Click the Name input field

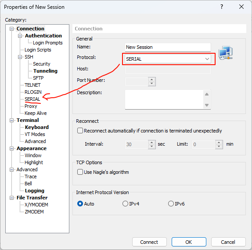[168, 47]
